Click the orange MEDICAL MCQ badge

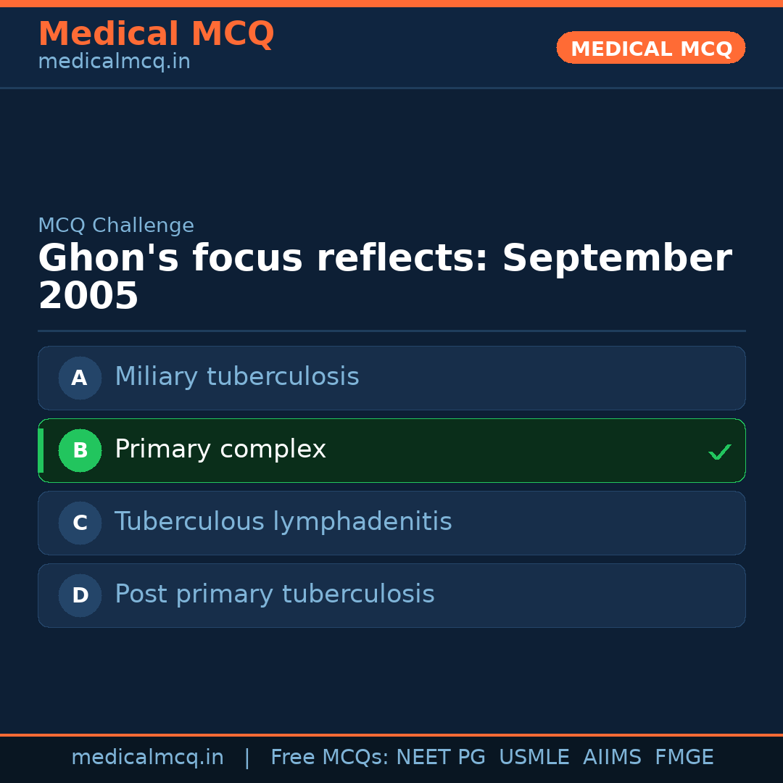coord(650,48)
